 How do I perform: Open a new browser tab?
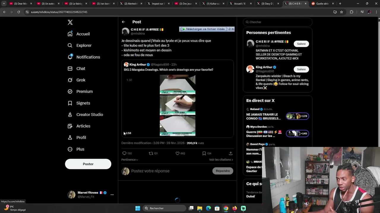point(340,4)
